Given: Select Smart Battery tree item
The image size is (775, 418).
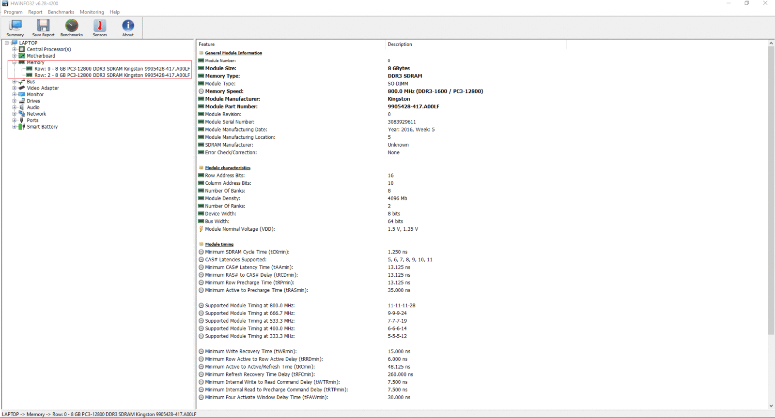Looking at the screenshot, I should click(42, 127).
